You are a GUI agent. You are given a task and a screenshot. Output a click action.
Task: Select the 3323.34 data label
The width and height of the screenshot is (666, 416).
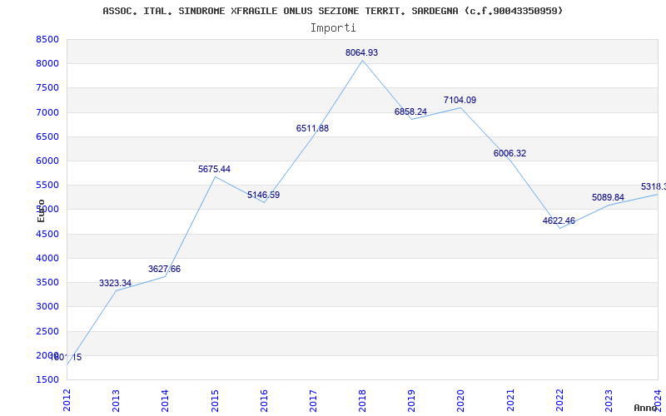[115, 283]
